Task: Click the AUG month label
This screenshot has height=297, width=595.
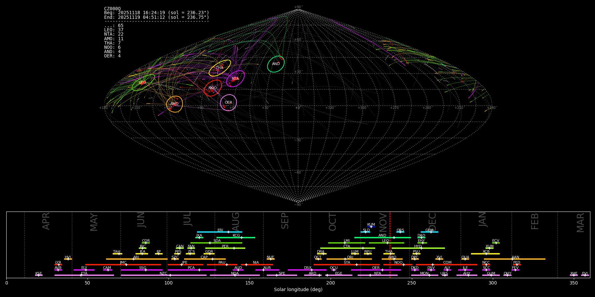Action: point(236,222)
